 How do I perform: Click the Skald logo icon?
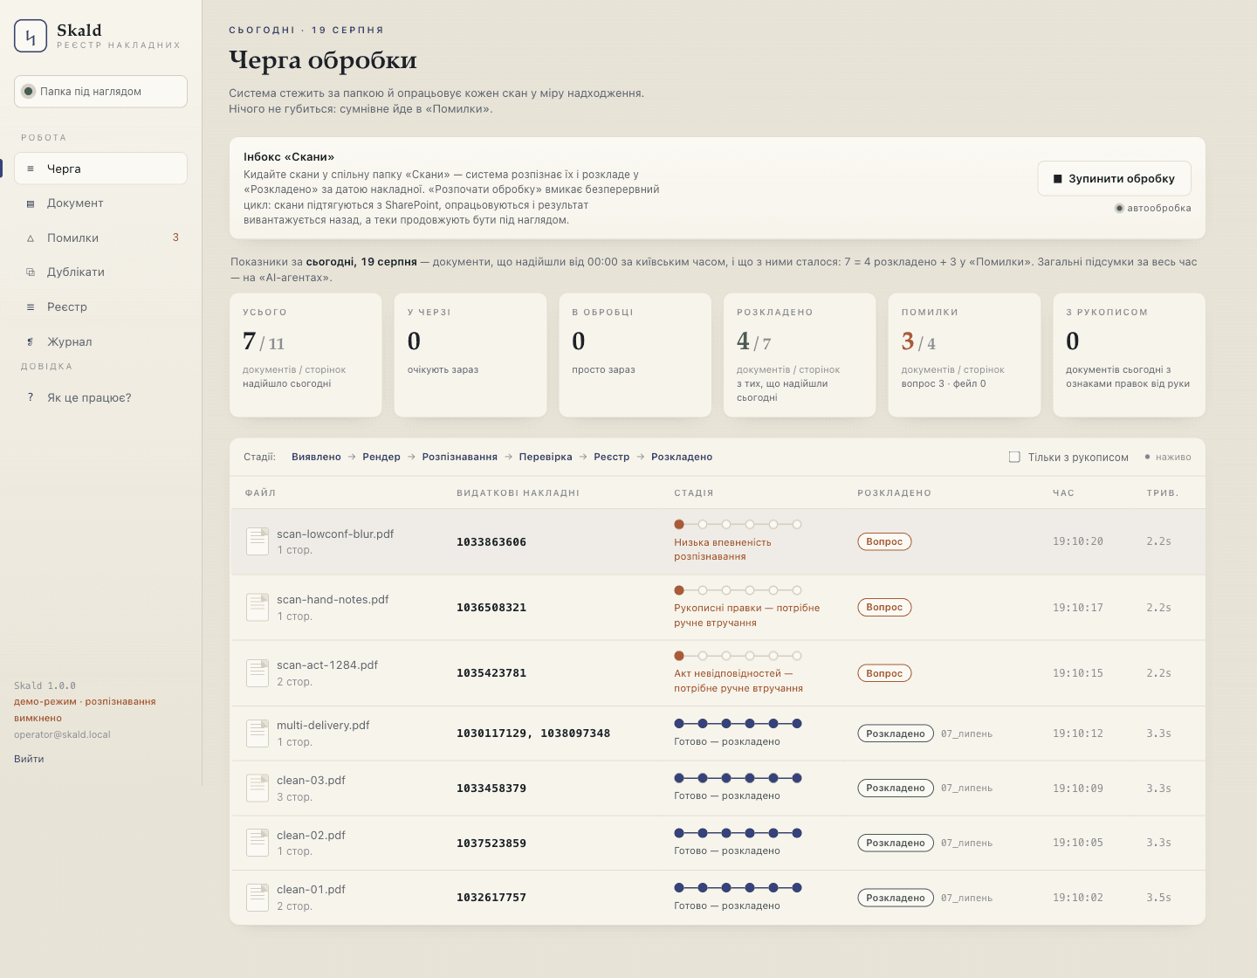(31, 36)
